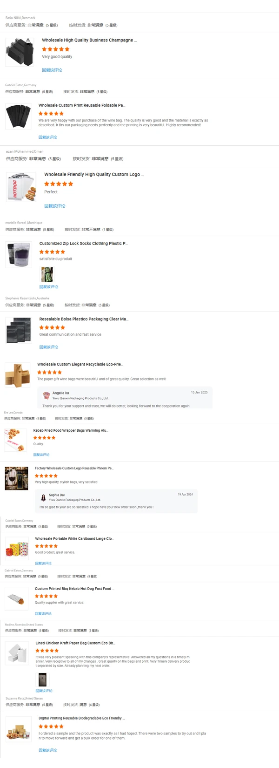Open 'Digital Printing Reusable Biodegradable' product title
The height and width of the screenshot is (768, 279).
click(82, 718)
